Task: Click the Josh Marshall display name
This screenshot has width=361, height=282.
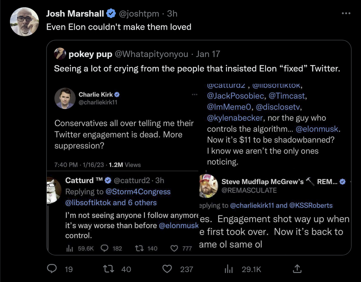Action: pos(75,14)
